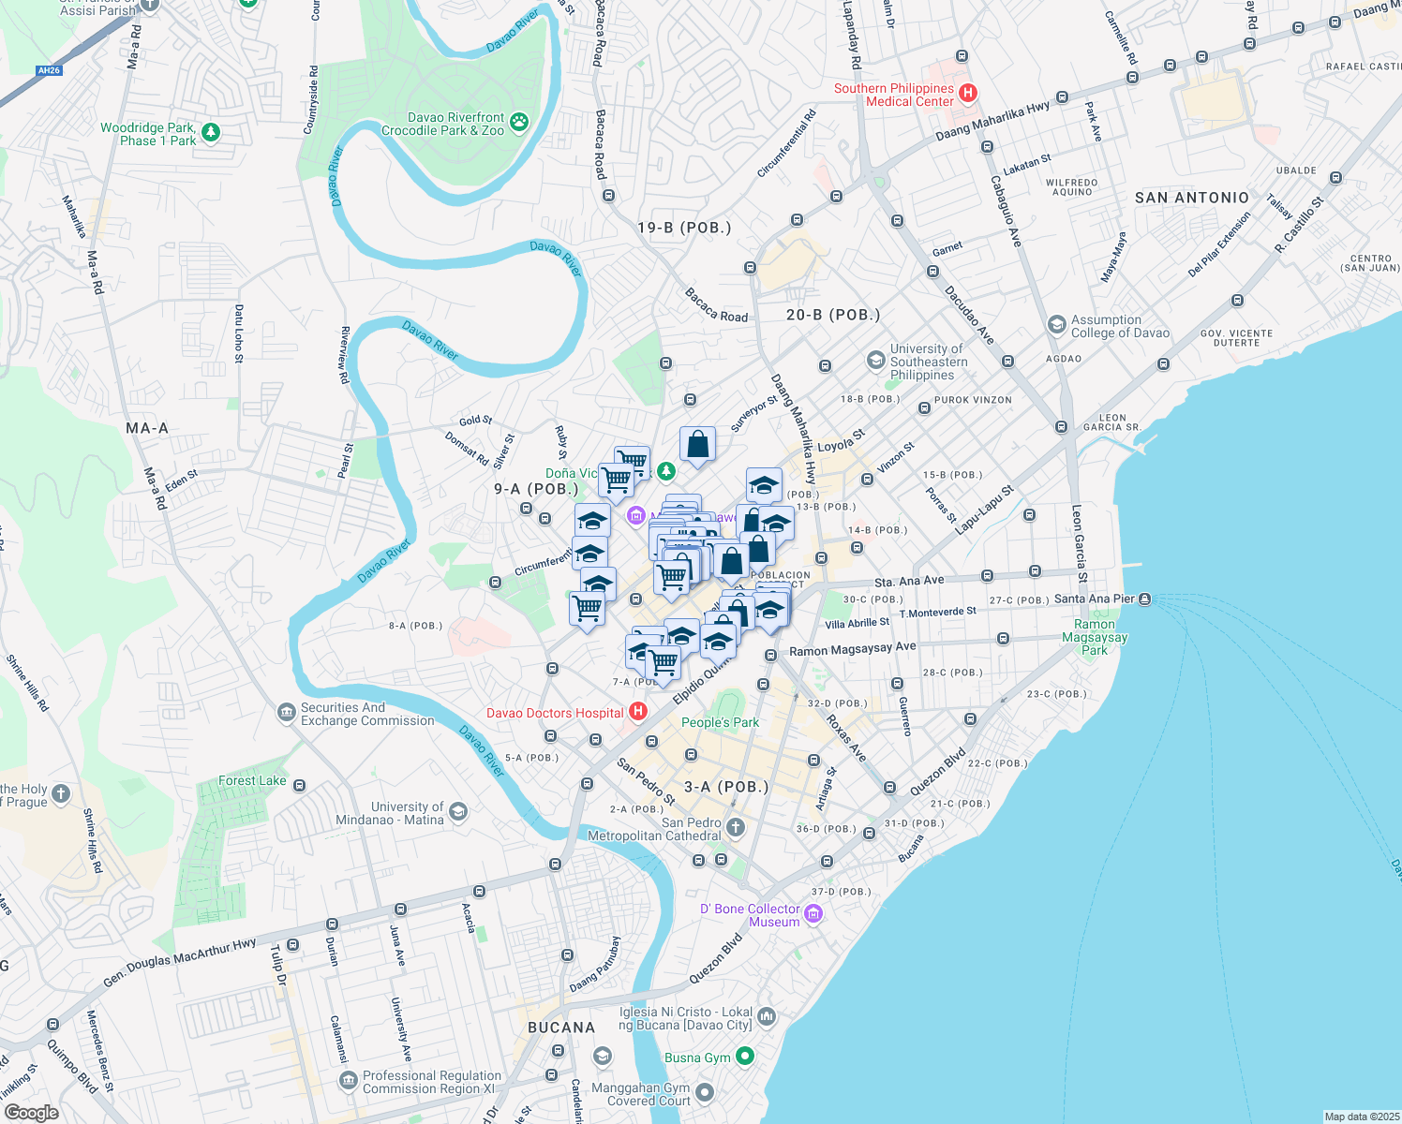Click the Google logo

(31, 1113)
